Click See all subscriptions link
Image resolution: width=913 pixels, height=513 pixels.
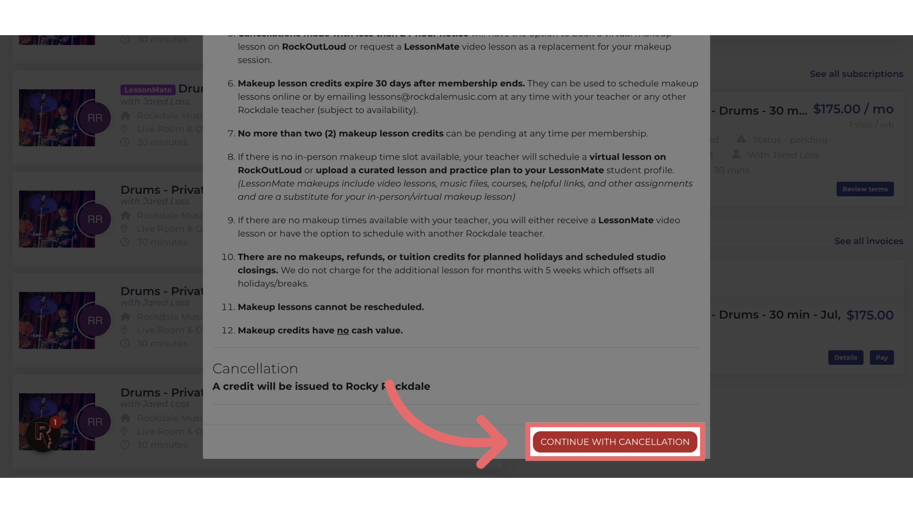pyautogui.click(x=856, y=73)
